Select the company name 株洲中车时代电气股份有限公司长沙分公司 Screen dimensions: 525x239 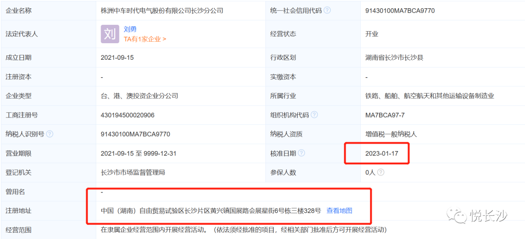(x=162, y=10)
